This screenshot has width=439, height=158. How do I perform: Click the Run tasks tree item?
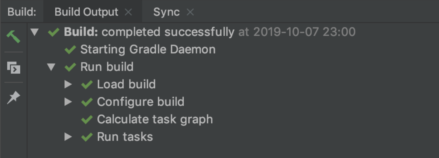(125, 137)
